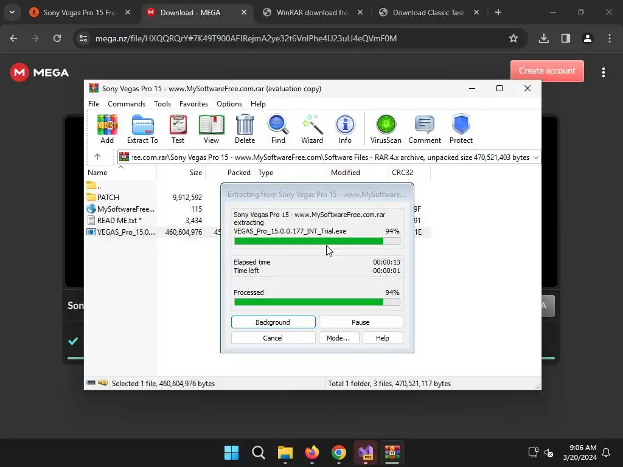Click the key password icon in status bar
The height and width of the screenshot is (467, 623).
[103, 383]
